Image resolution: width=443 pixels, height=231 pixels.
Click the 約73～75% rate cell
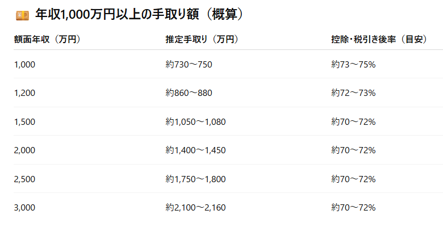pos(353,65)
